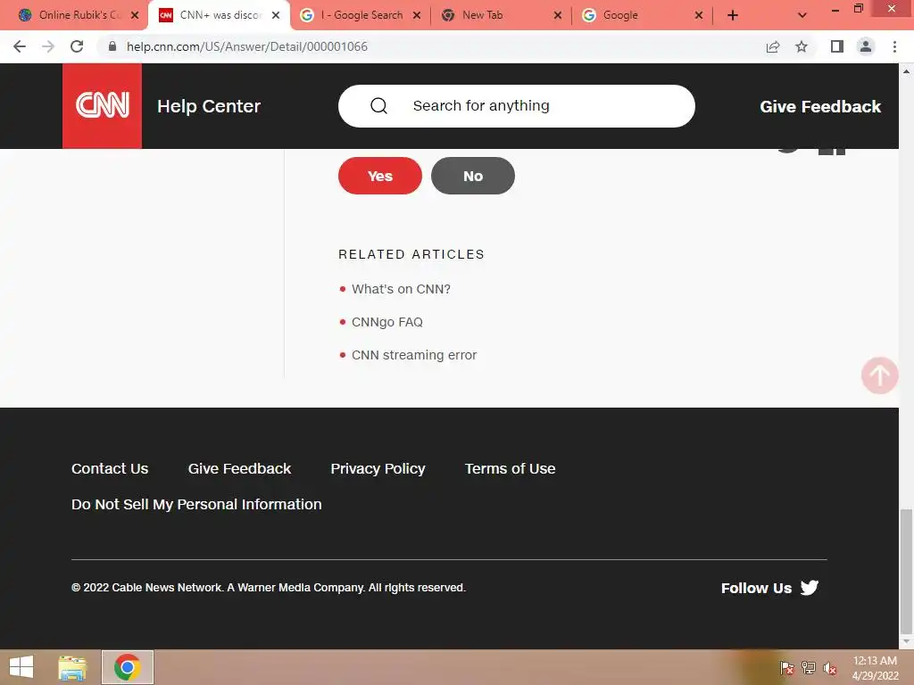Click the browser forward arrow
Screen dimensions: 914x685
click(48, 46)
